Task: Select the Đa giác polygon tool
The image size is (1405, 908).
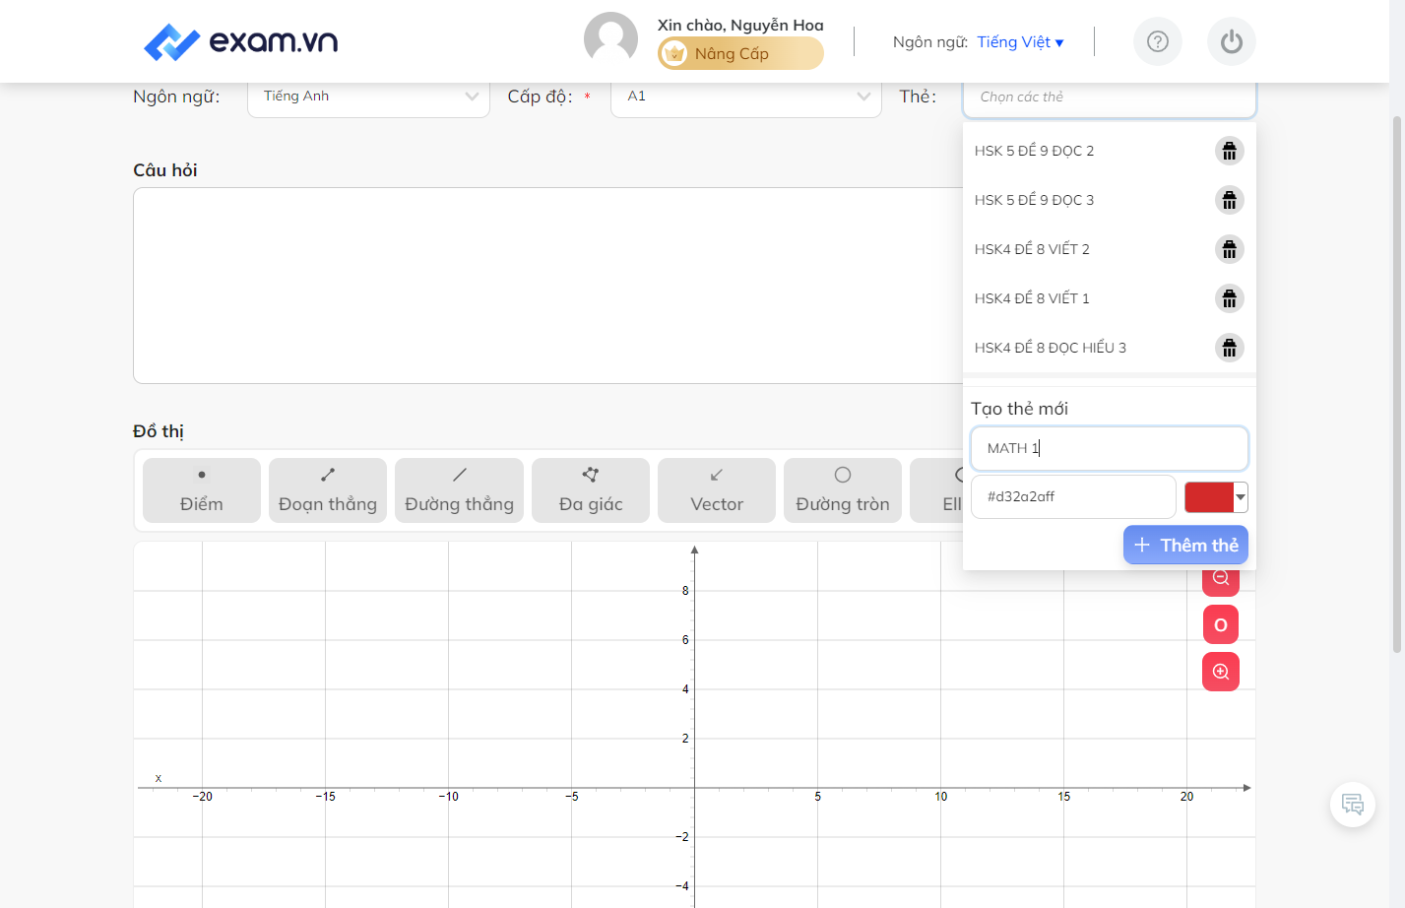Action: [591, 490]
